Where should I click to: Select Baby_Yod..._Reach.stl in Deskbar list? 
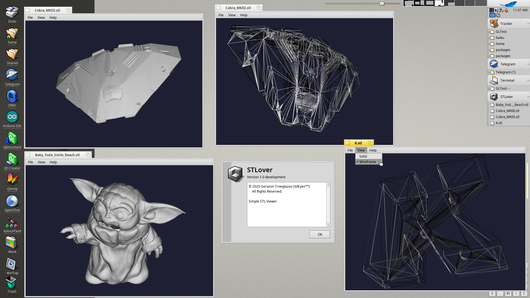click(x=508, y=105)
